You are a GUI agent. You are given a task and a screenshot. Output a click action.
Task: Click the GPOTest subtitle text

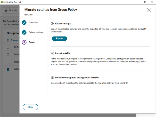pos(29,15)
